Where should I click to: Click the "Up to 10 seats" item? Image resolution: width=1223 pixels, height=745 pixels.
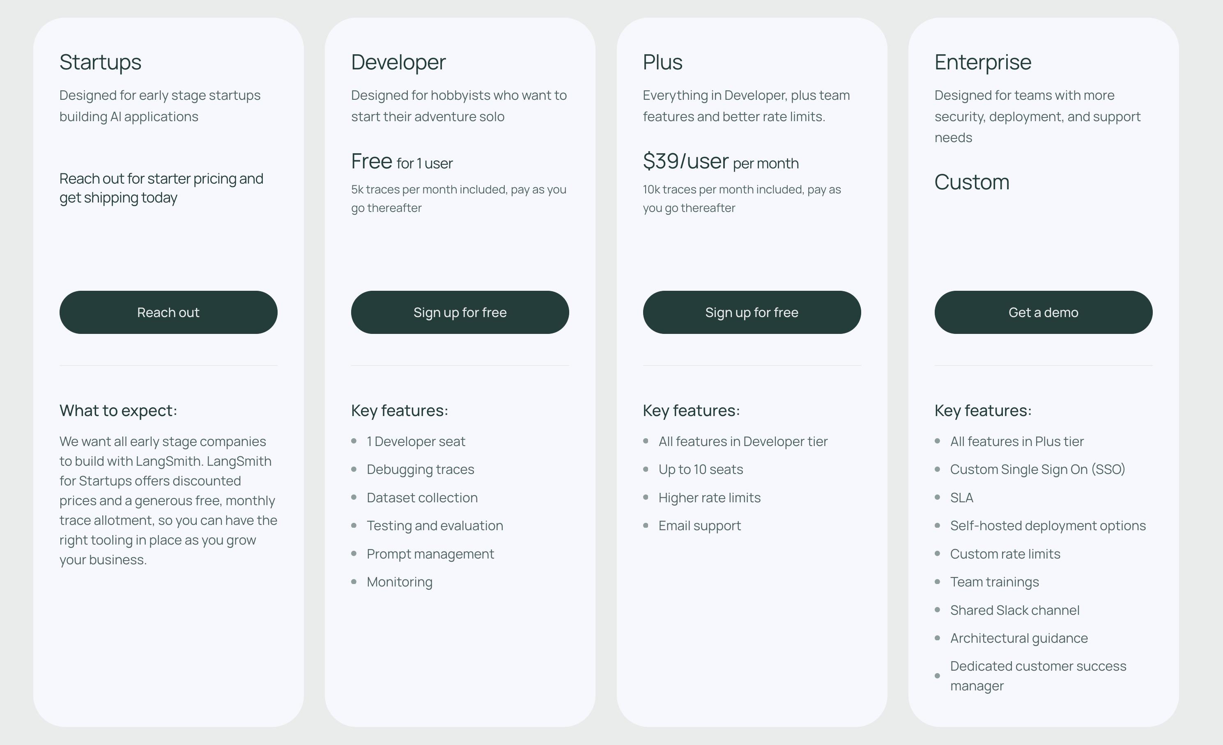pos(700,469)
